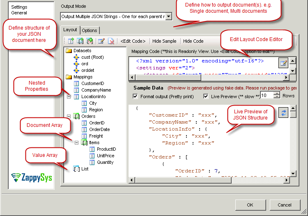
Task: Increase Rows value with up spinner
Action: click(277, 94)
